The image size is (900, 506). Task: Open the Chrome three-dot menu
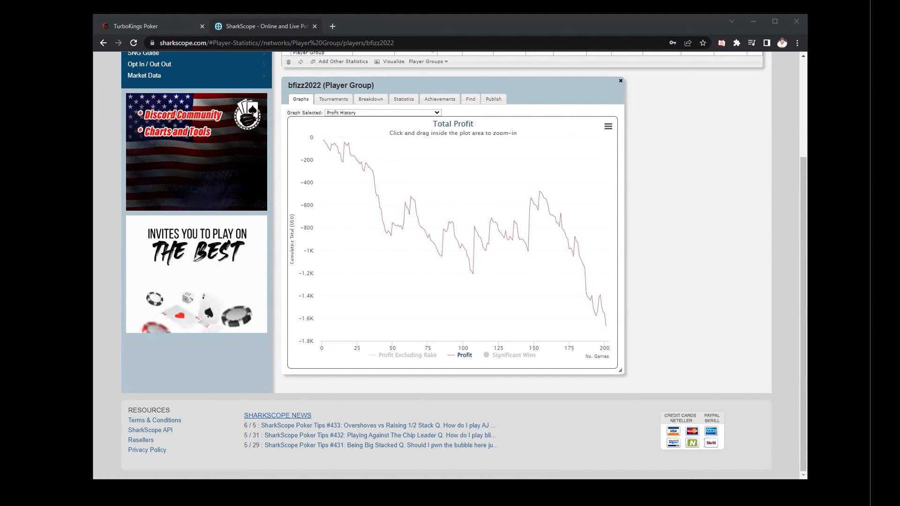click(x=797, y=43)
